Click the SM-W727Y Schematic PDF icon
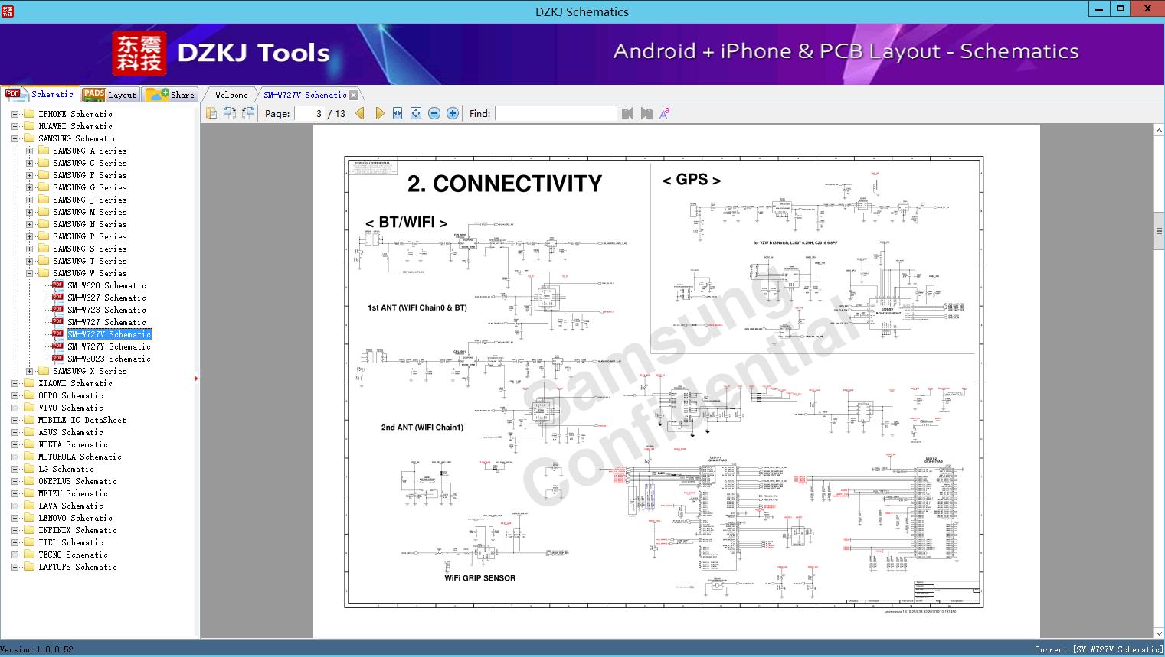 pyautogui.click(x=57, y=346)
